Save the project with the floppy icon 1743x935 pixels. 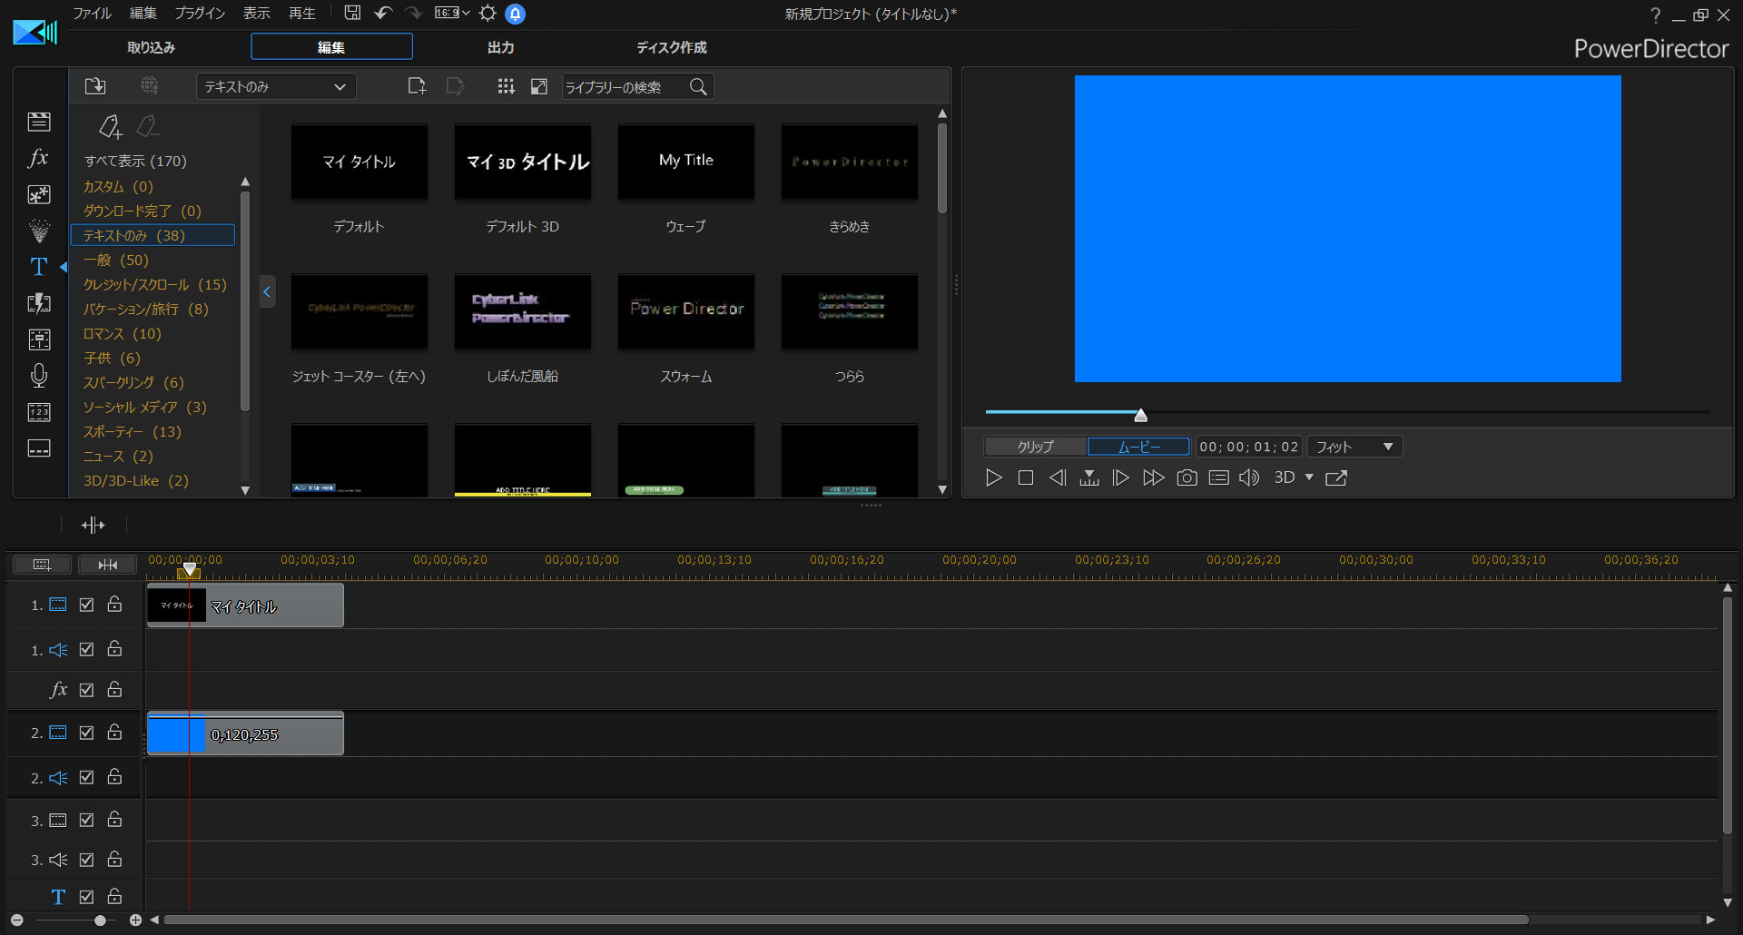[x=352, y=13]
